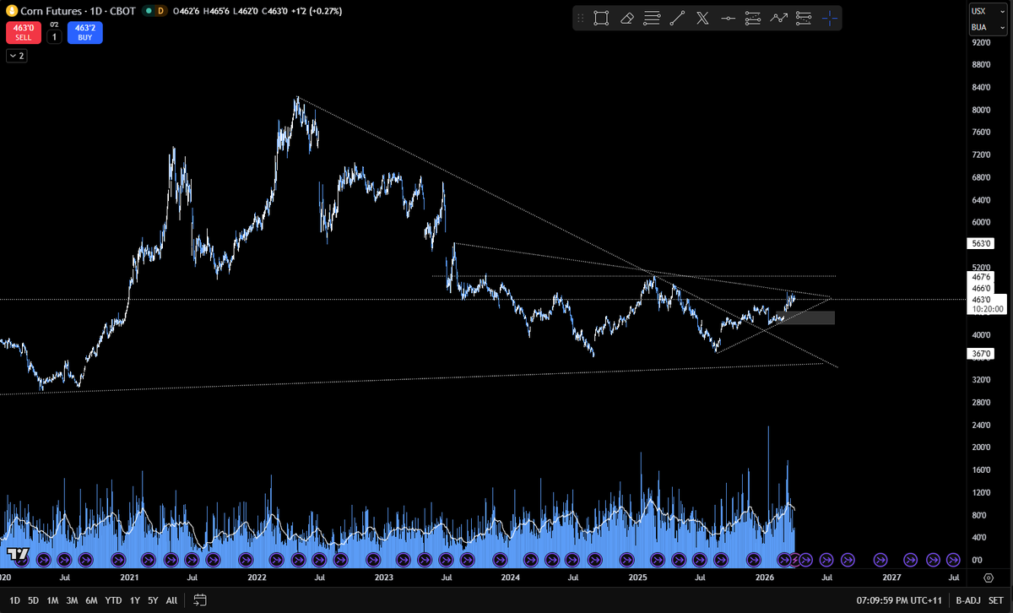The image size is (1013, 613).
Task: Set the time range to YTD
Action: click(113, 600)
